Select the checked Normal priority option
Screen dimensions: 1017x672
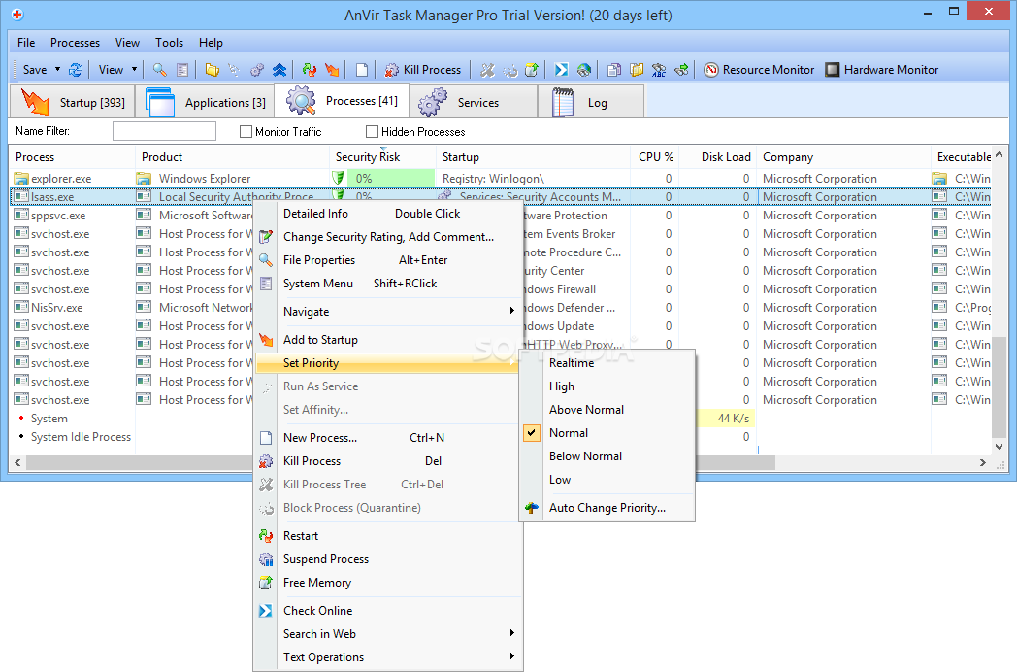(607, 433)
